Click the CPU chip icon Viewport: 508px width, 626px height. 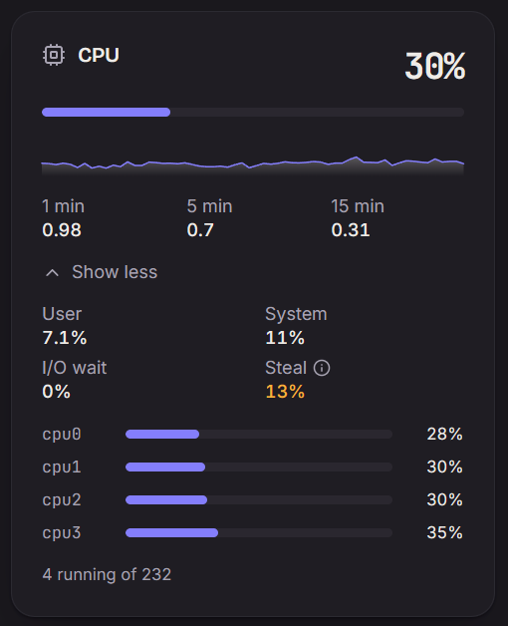54,55
